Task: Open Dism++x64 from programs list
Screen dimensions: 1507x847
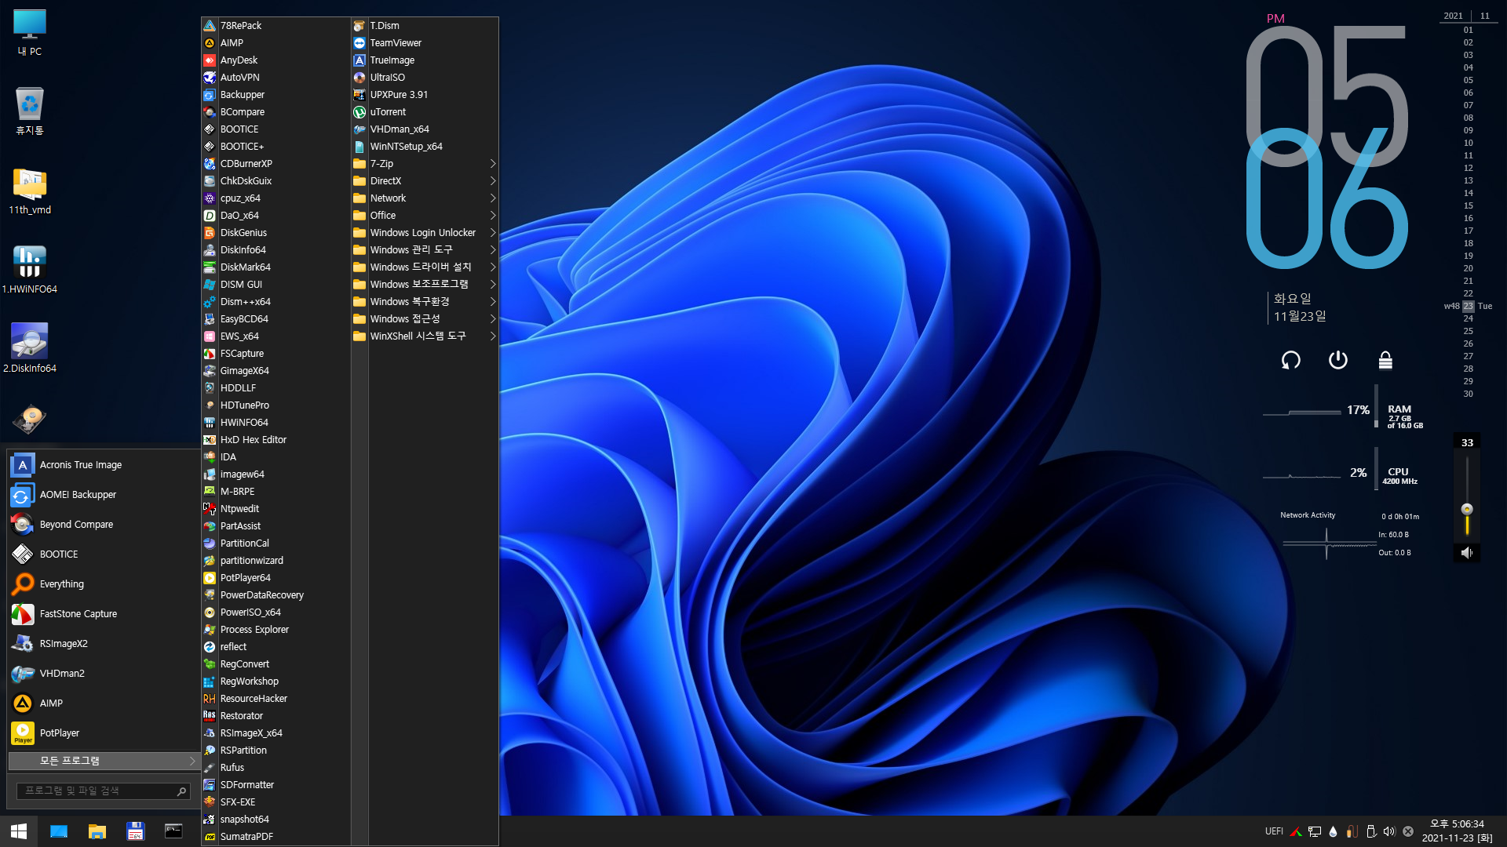Action: (x=275, y=302)
